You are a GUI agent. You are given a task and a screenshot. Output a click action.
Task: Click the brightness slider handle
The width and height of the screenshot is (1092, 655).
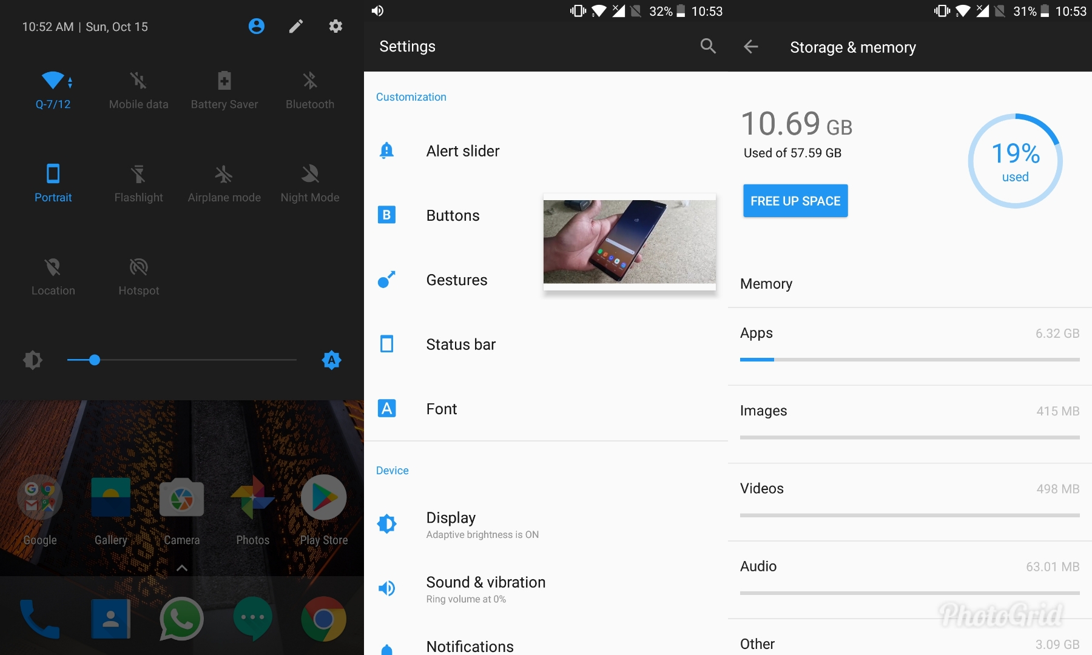[x=95, y=360]
